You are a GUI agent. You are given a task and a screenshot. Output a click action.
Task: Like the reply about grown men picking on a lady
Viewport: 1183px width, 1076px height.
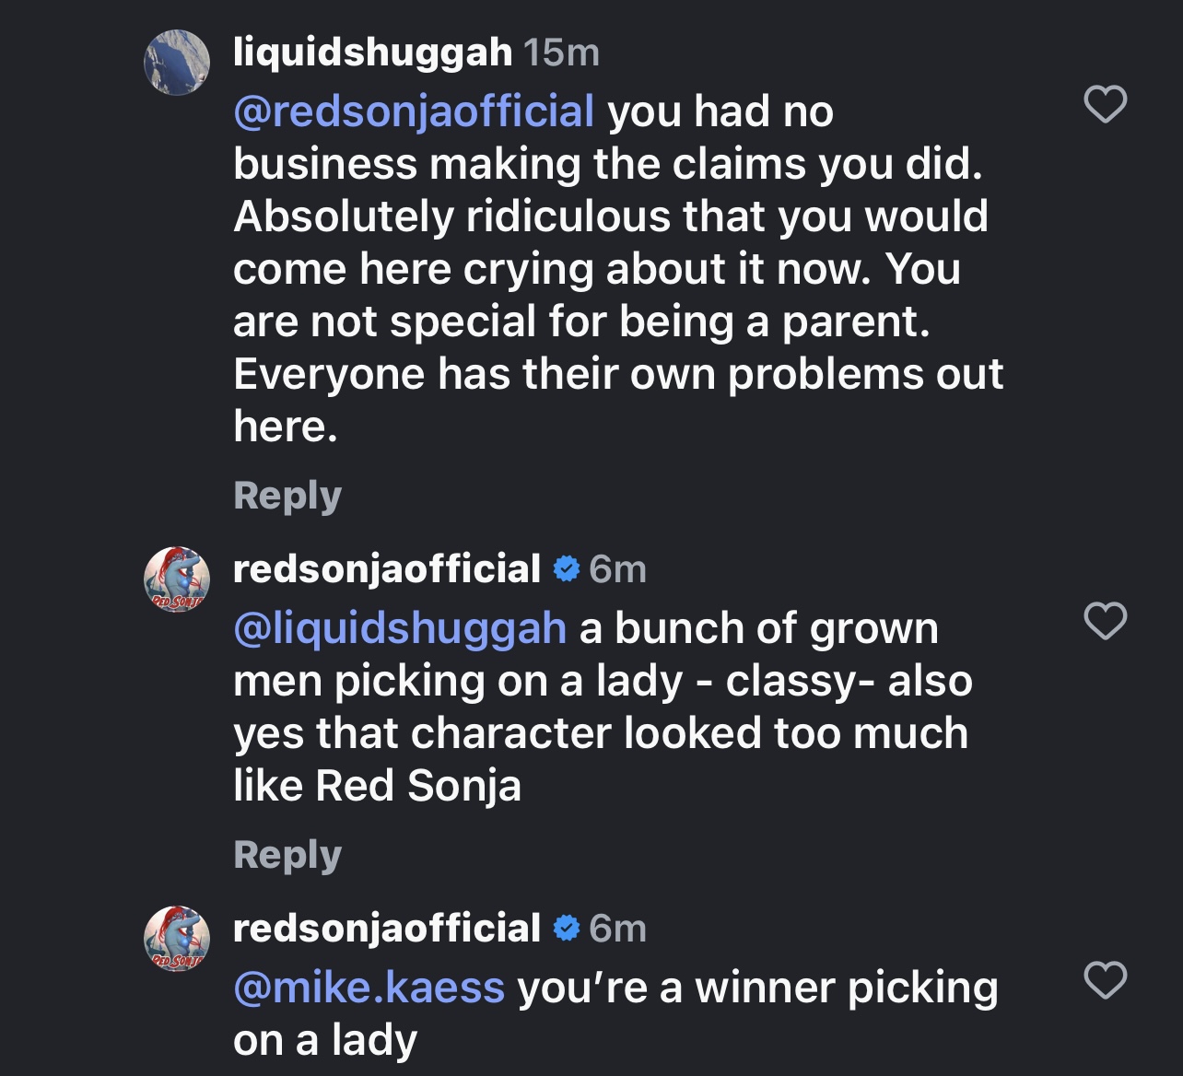click(1106, 621)
